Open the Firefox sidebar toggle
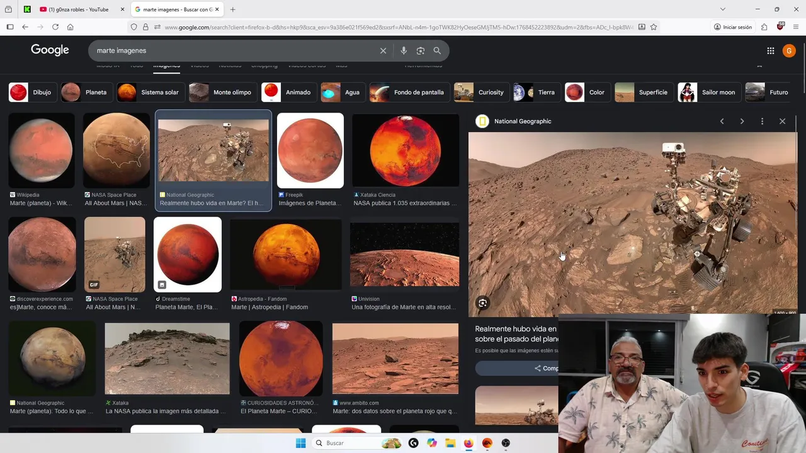Image resolution: width=806 pixels, height=453 pixels. (9, 27)
